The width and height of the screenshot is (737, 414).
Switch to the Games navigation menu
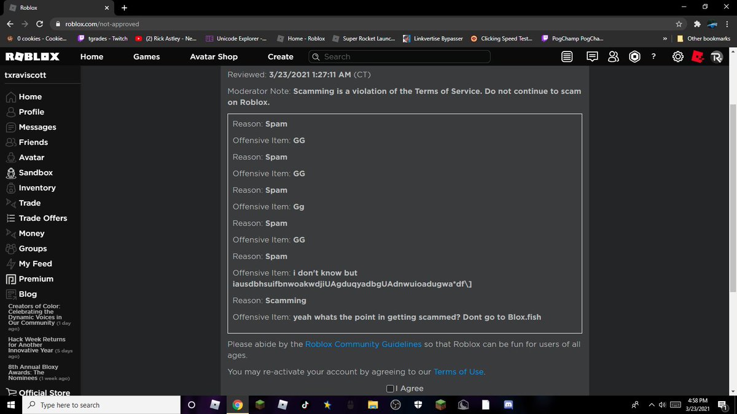[x=146, y=56]
